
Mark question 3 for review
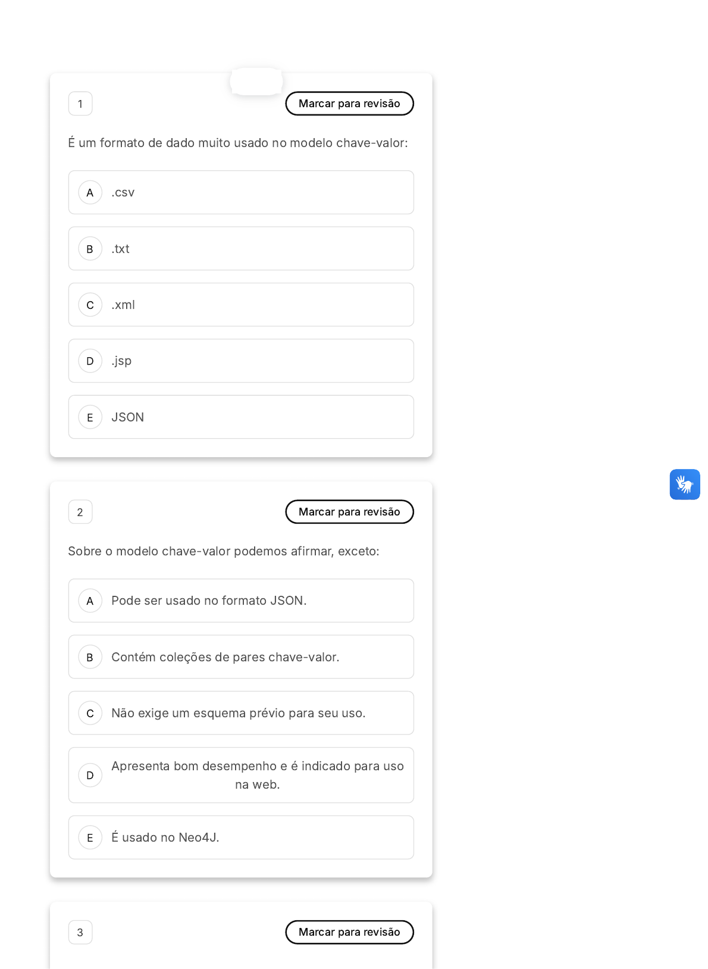click(x=349, y=932)
